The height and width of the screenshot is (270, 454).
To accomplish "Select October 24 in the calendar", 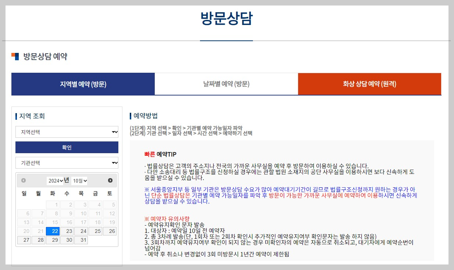I will click(x=81, y=231).
